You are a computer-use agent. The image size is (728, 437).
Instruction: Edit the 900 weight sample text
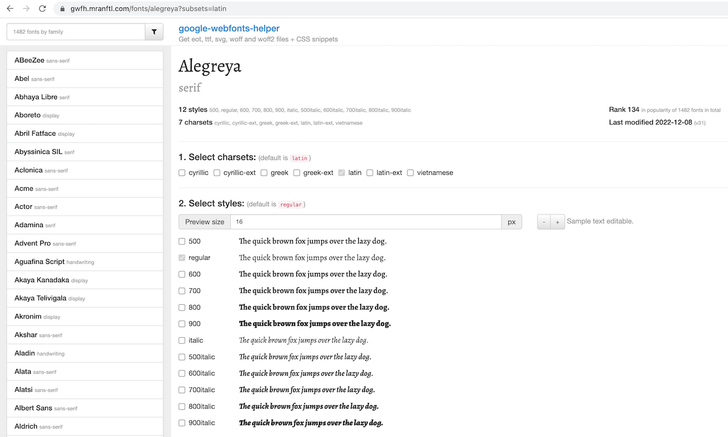[315, 323]
